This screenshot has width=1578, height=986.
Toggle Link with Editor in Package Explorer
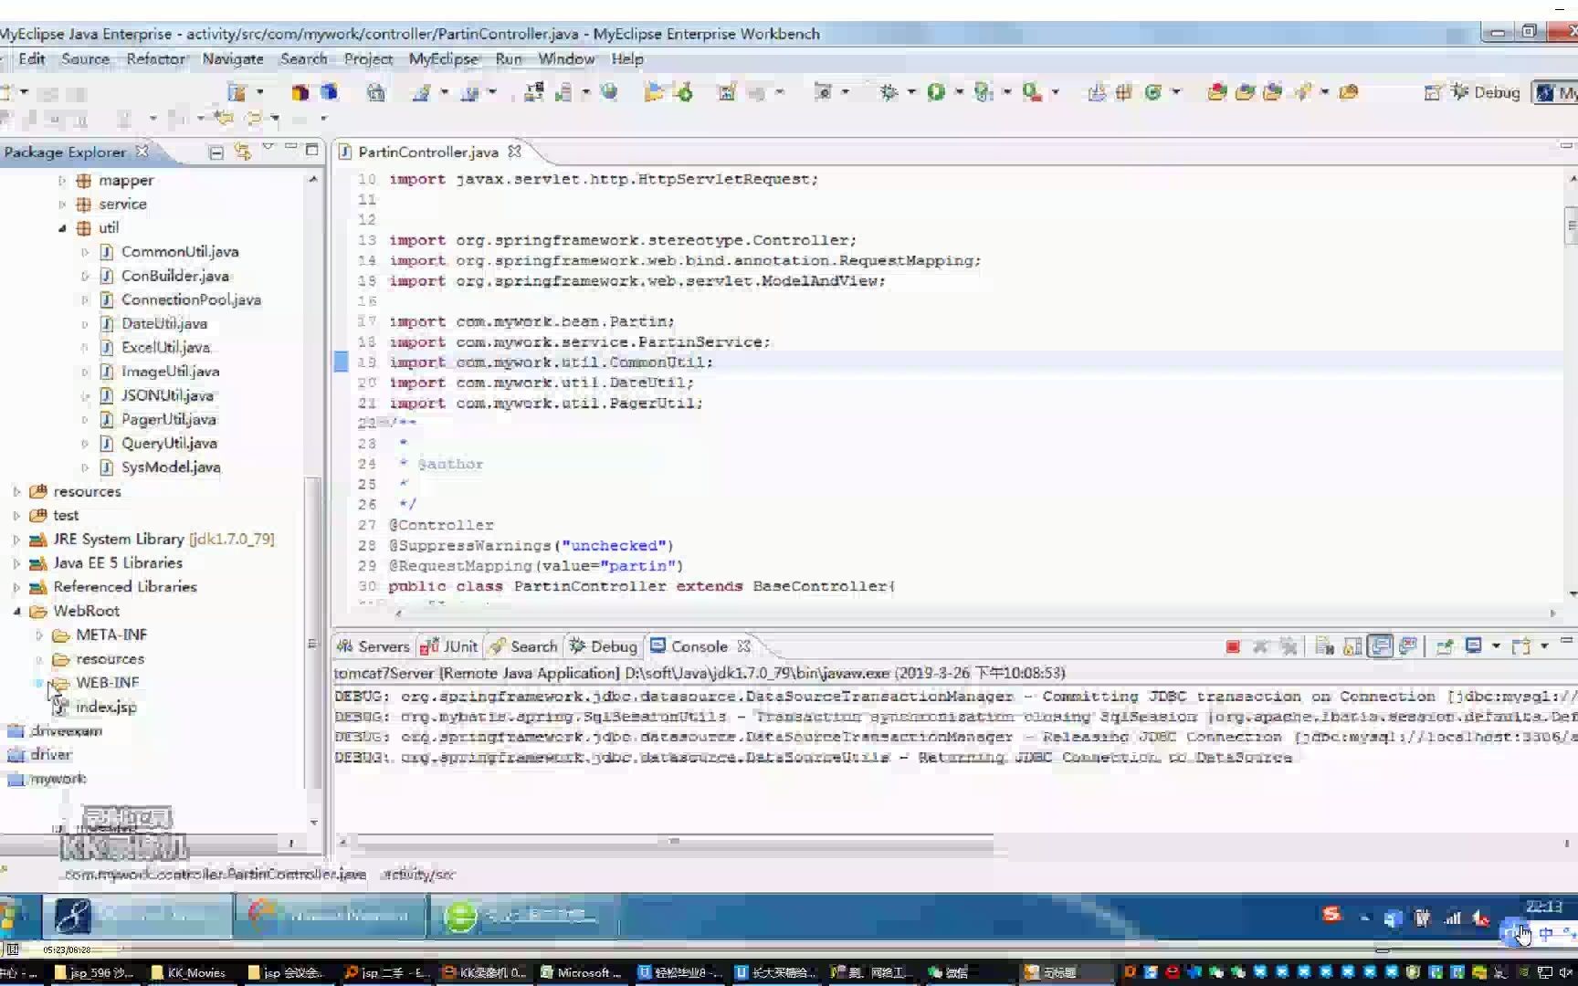(242, 152)
